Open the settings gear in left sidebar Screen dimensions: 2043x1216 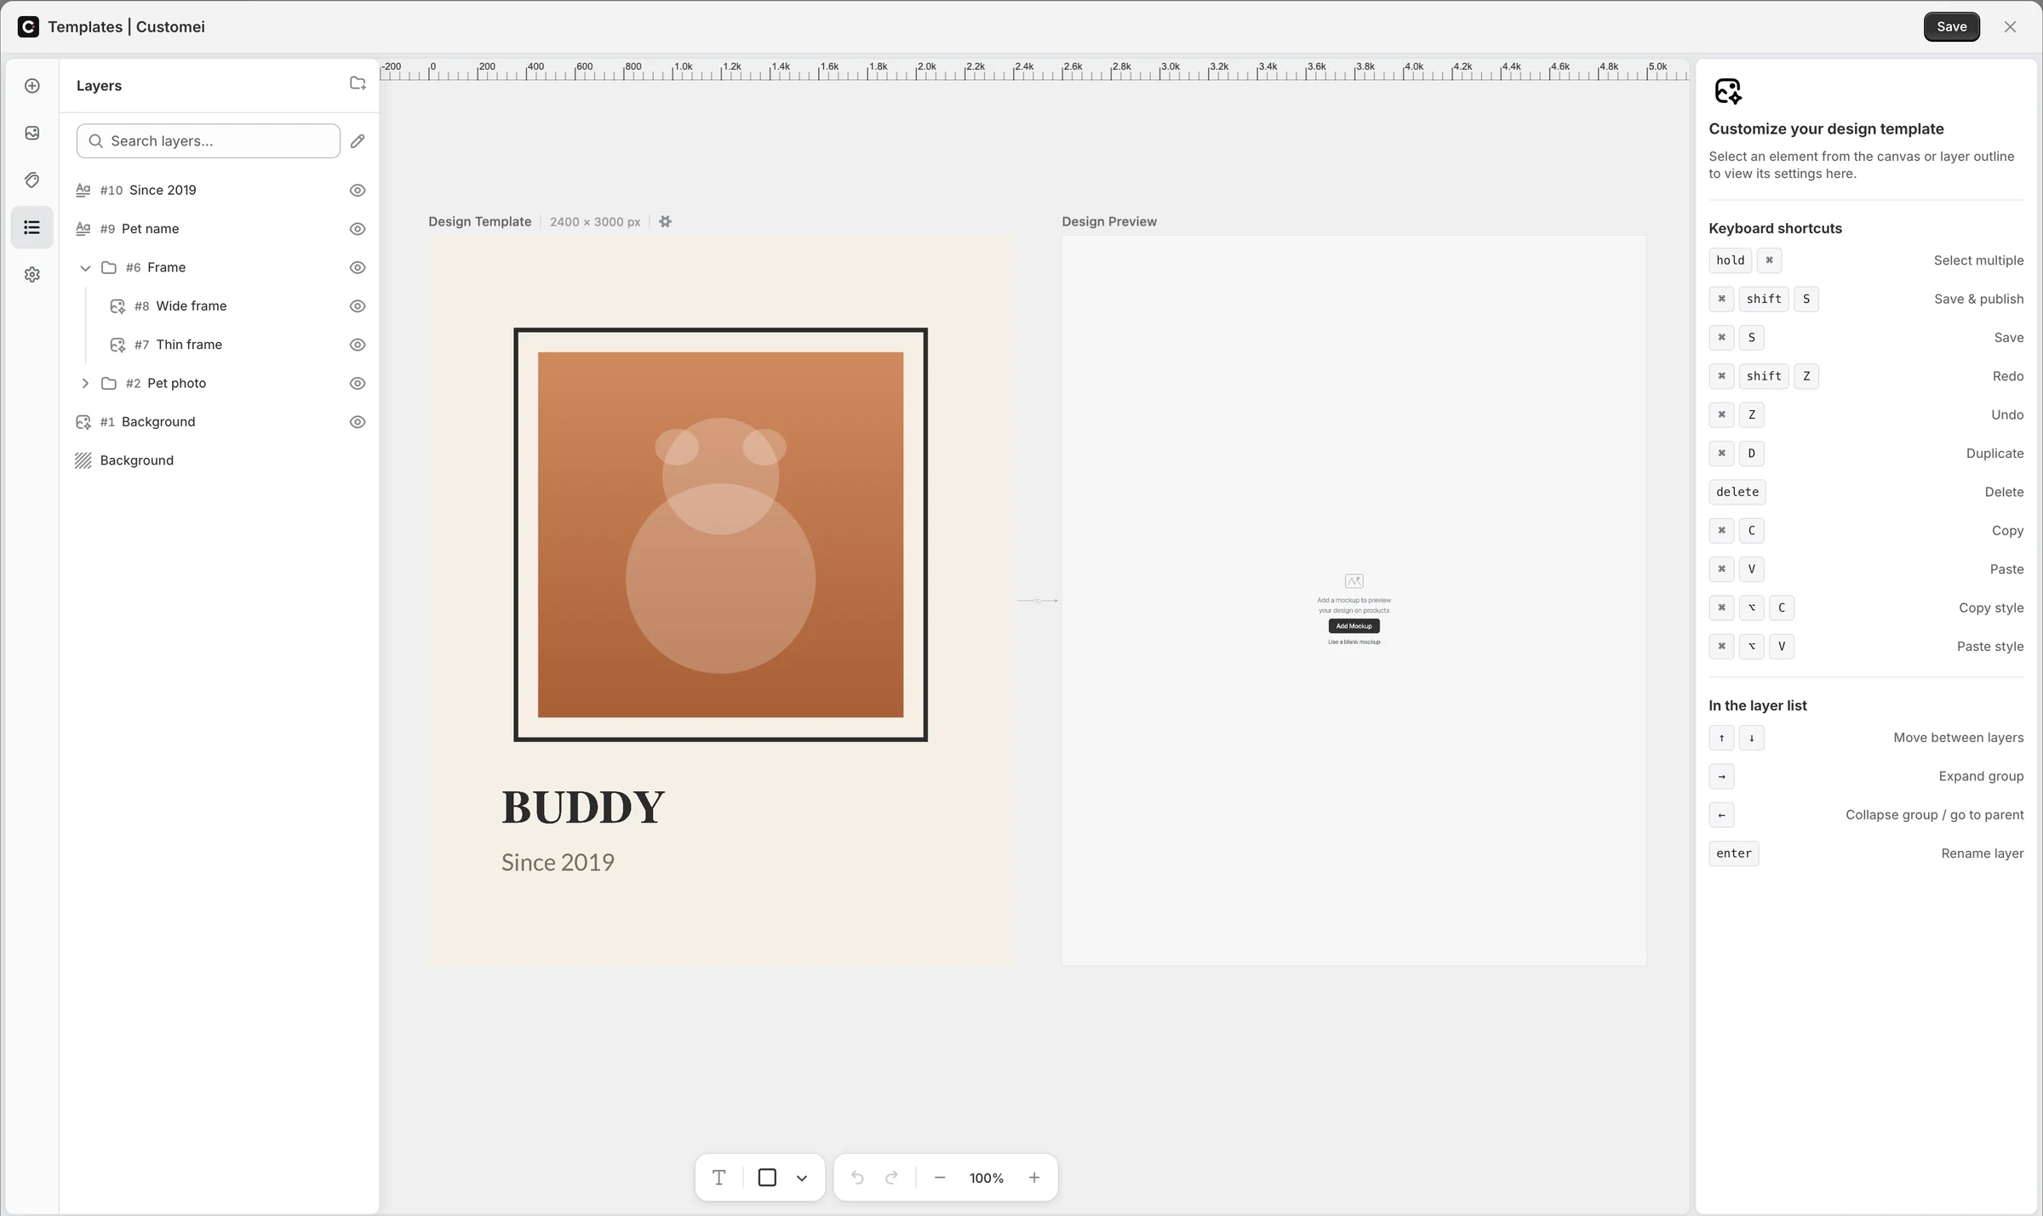point(32,275)
